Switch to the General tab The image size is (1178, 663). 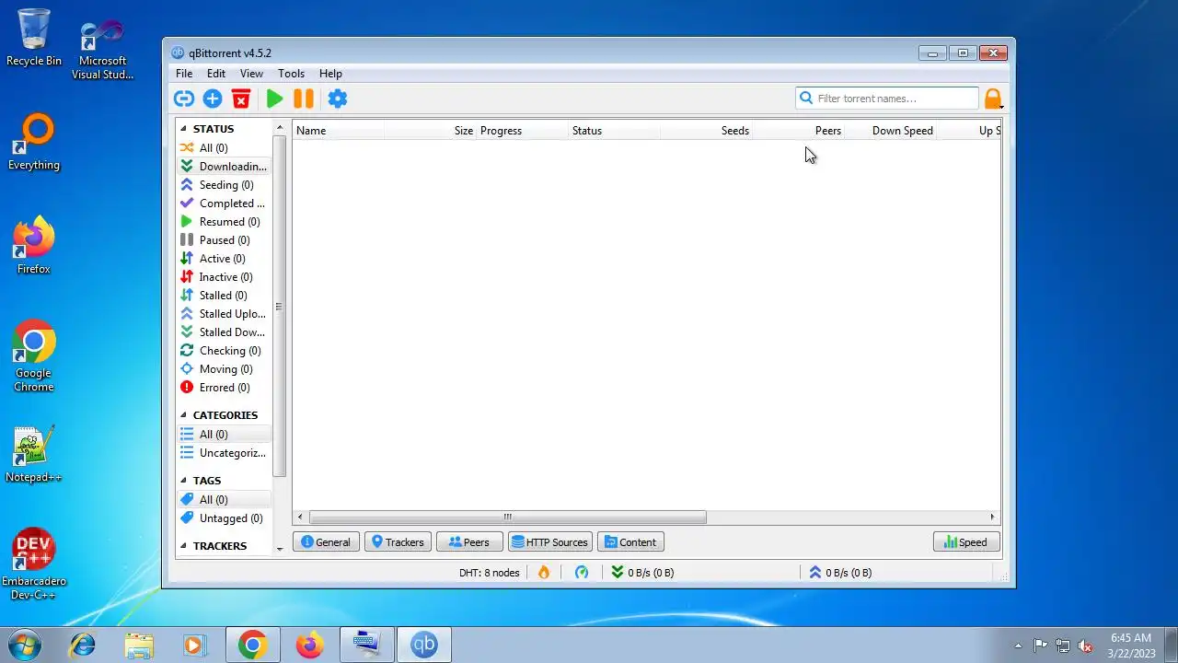tap(326, 542)
